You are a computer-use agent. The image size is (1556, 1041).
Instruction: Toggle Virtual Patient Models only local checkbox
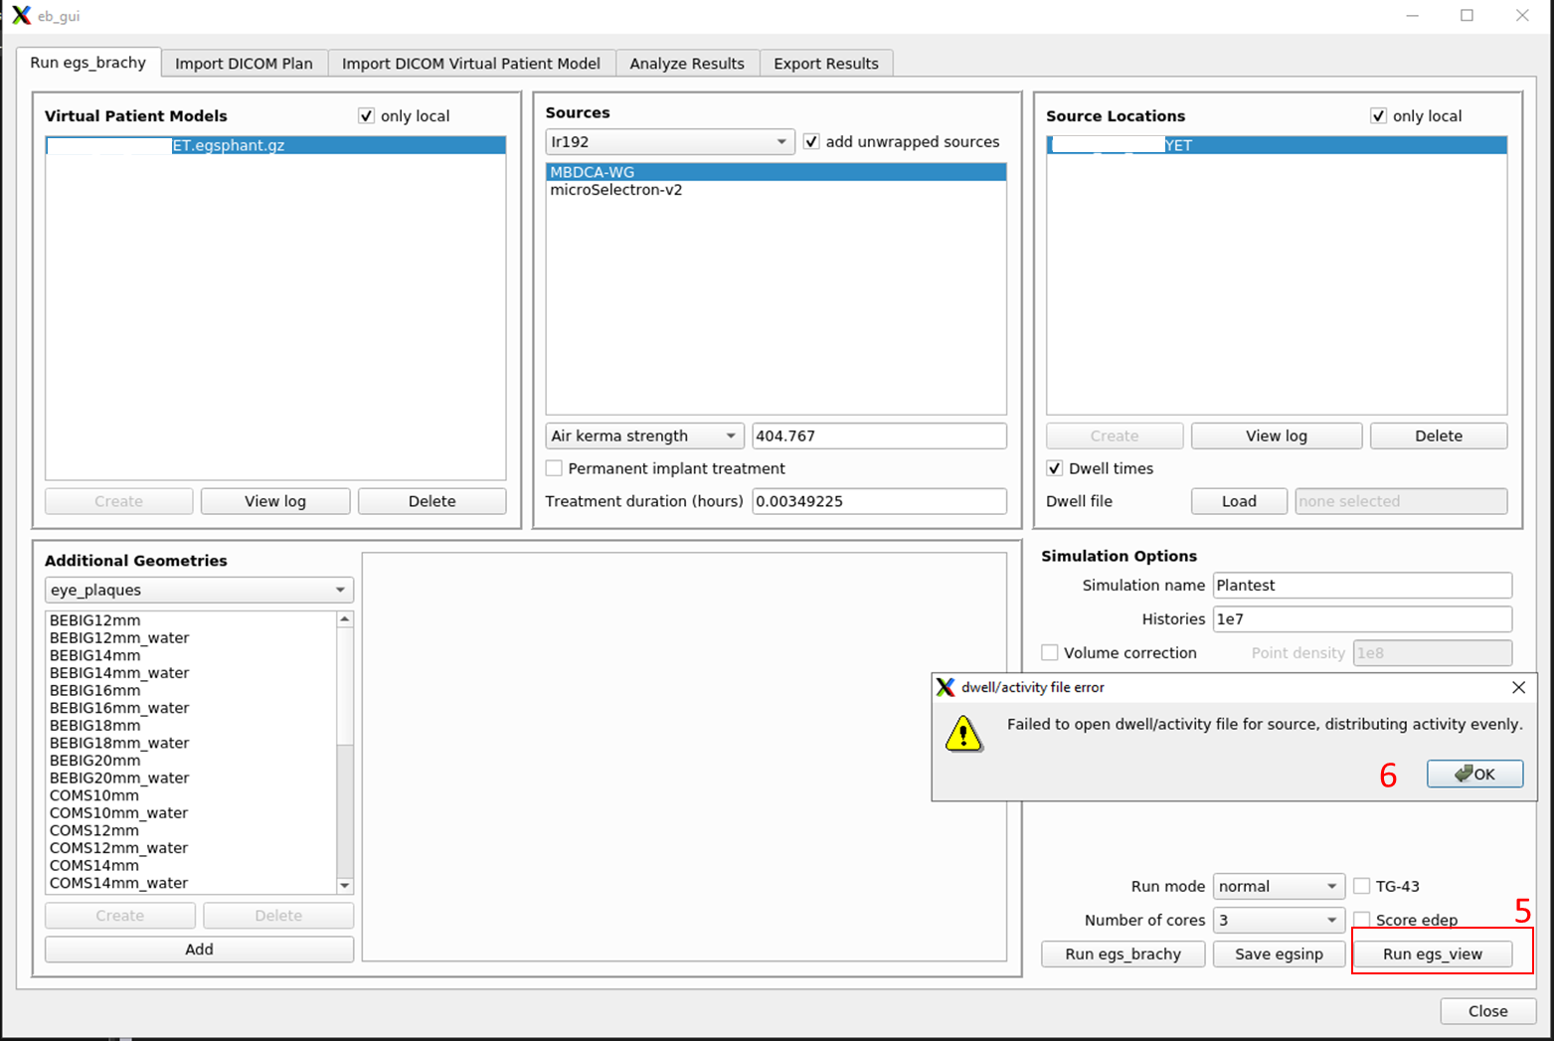tap(366, 115)
